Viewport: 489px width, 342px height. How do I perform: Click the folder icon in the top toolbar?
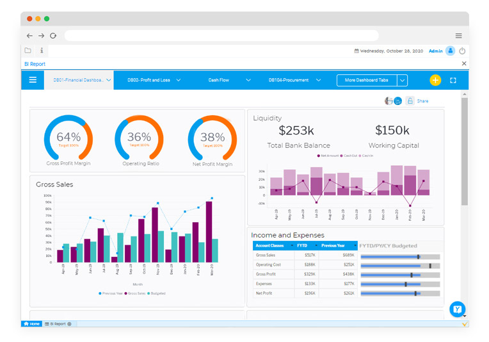tap(28, 51)
